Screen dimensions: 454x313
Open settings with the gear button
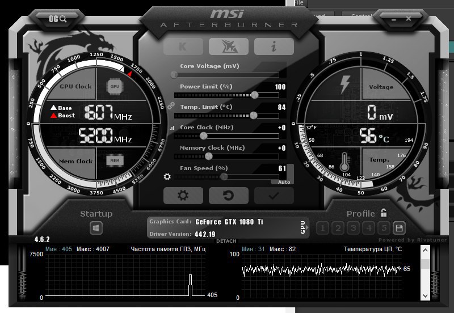tap(183, 196)
